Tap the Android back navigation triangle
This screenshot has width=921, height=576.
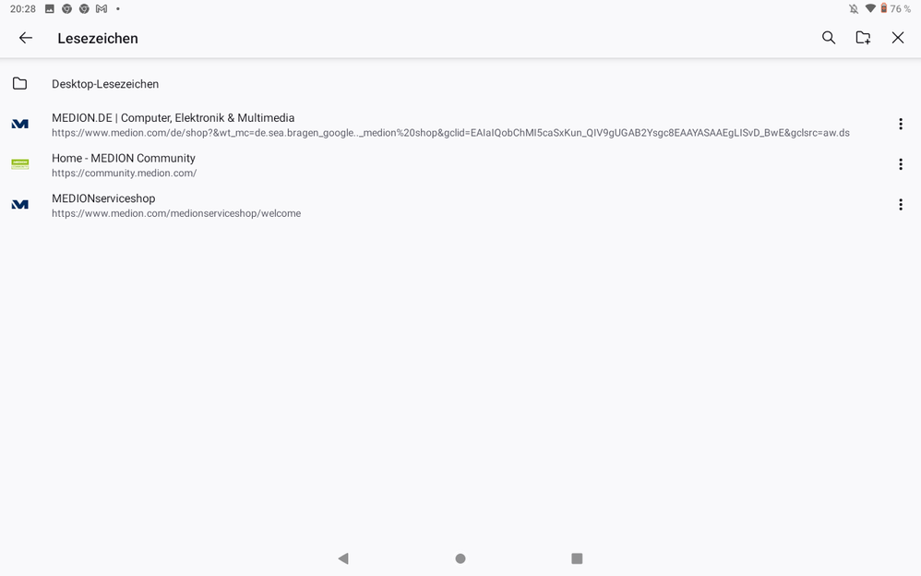(x=343, y=558)
